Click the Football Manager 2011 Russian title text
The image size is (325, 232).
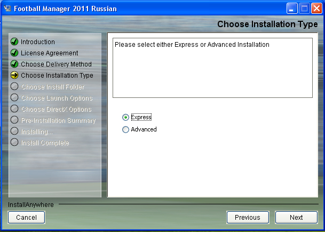pos(65,9)
